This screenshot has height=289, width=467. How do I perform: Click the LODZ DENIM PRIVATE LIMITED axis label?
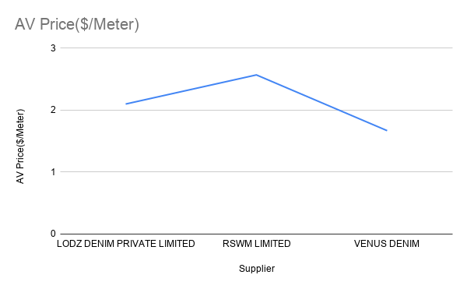pyautogui.click(x=125, y=244)
